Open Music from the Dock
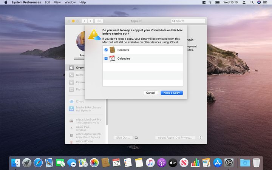272x170 pixels. (150, 163)
